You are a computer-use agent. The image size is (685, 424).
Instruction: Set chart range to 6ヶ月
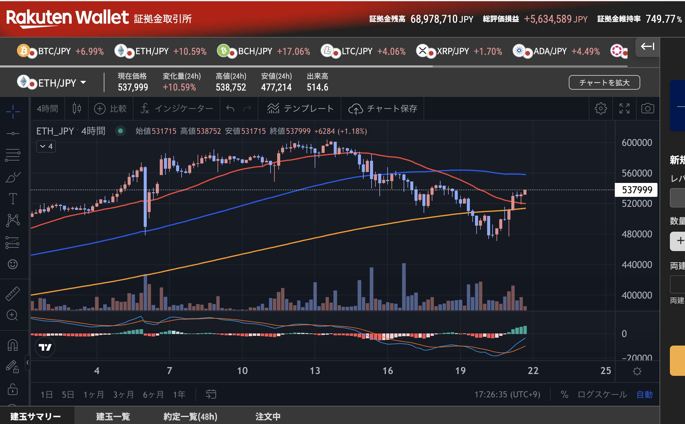tap(153, 394)
